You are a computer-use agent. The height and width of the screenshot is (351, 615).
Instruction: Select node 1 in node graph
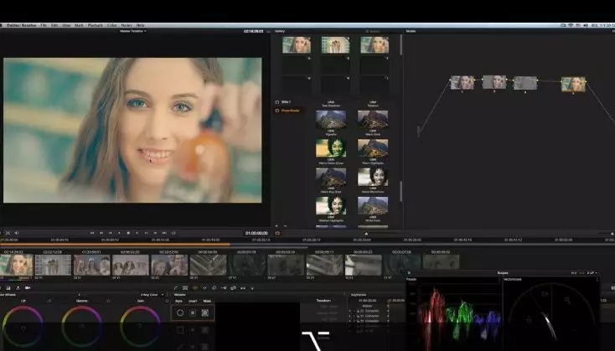tap(462, 83)
